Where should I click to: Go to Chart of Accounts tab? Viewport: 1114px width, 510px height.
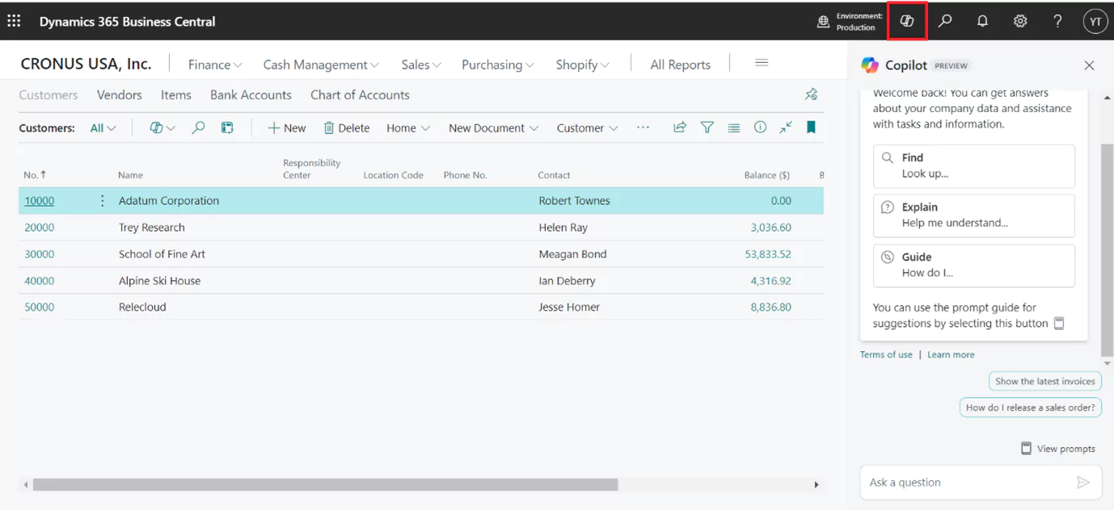click(x=360, y=94)
